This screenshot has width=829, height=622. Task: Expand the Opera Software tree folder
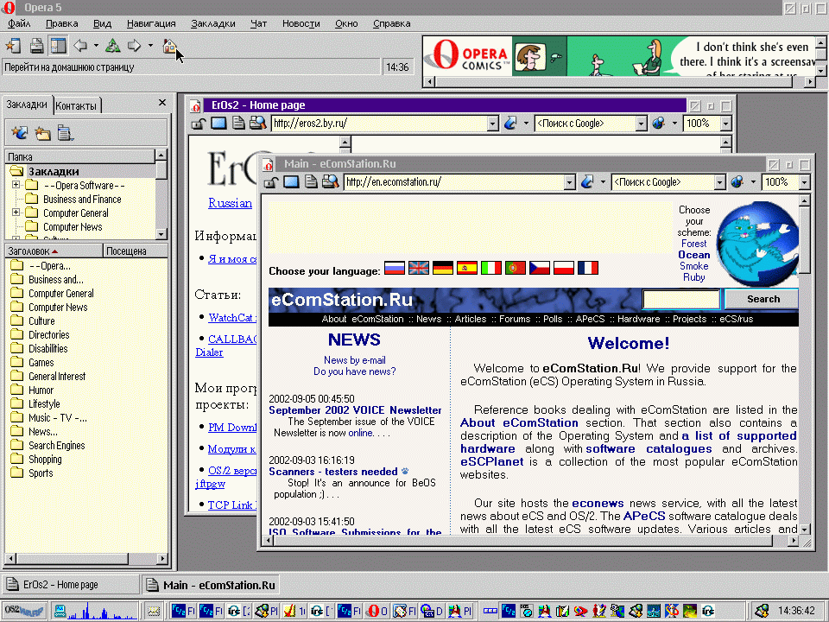(x=16, y=185)
